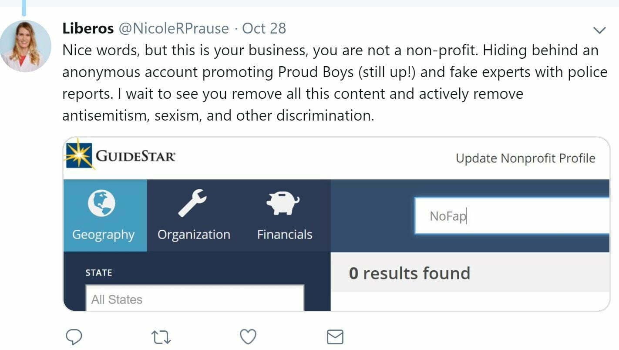This screenshot has width=619, height=350.
Task: Click the search field containing NoFap
Action: [x=511, y=216]
